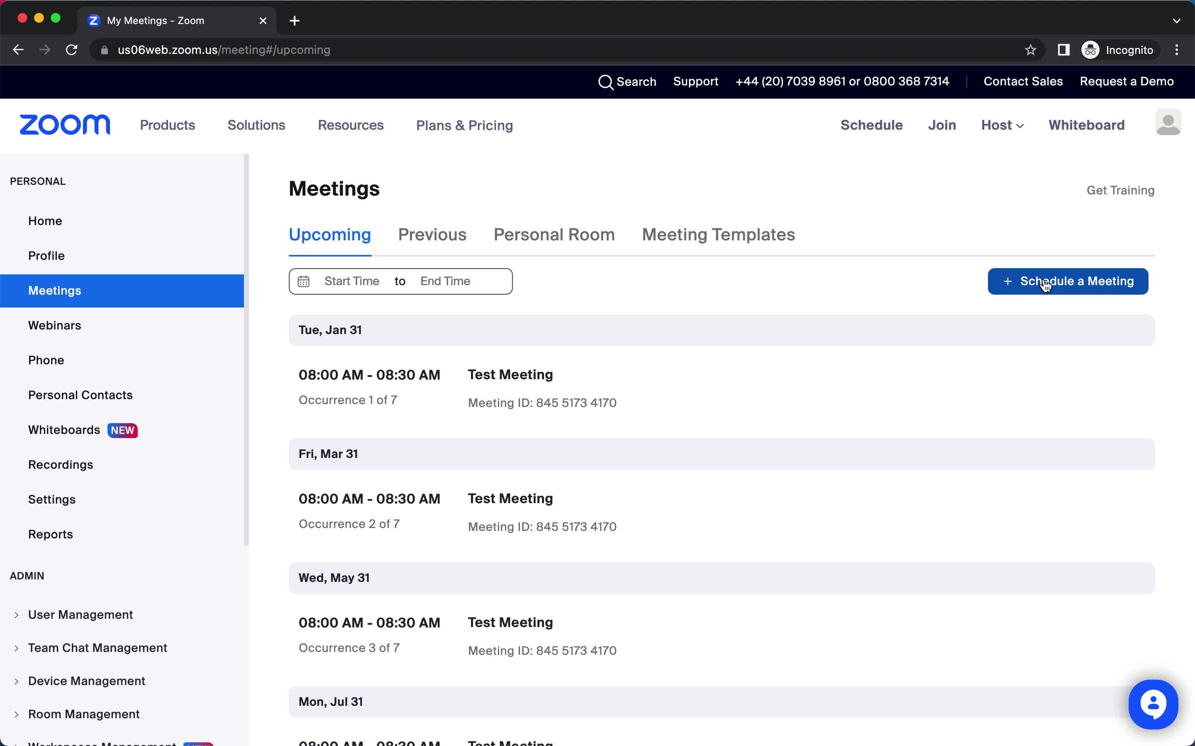Open Test Meeting on Fri, Mar 31
This screenshot has height=746, width=1195.
pyautogui.click(x=510, y=498)
